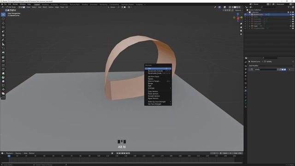
Task: Select the Loop Cut tool
Action: 3,65
